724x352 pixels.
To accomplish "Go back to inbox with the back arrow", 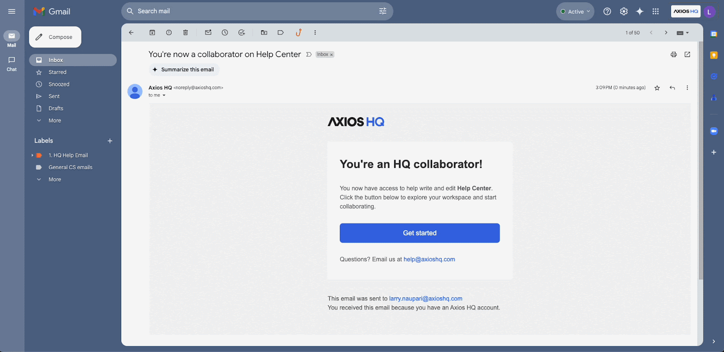I will (x=131, y=33).
